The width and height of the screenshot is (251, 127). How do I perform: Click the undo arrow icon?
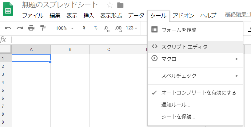pos(8,28)
